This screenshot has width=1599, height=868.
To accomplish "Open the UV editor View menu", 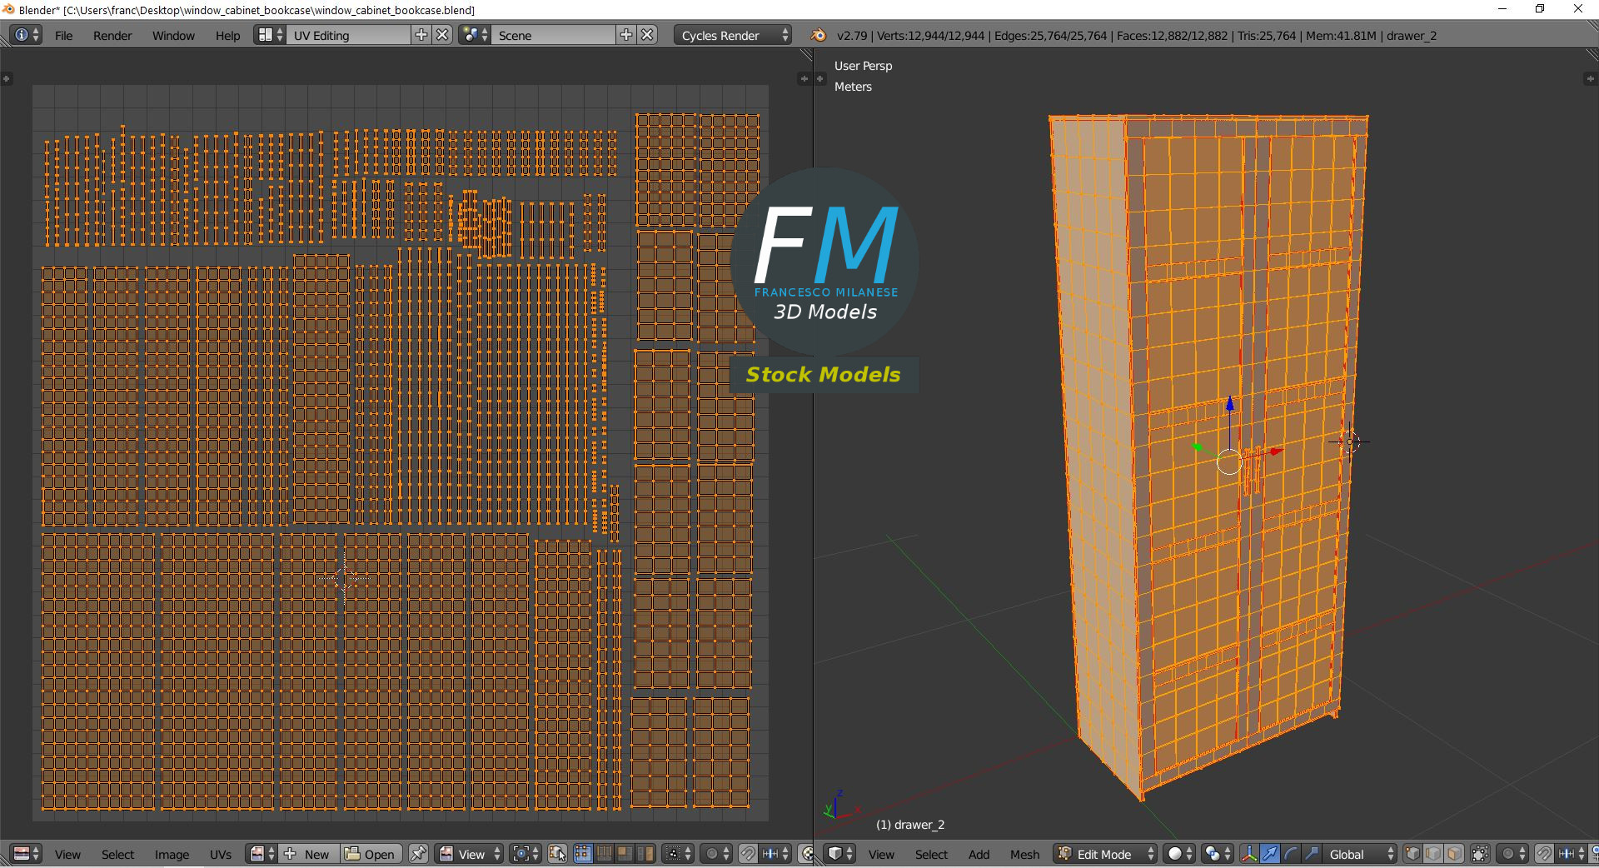I will [x=67, y=855].
